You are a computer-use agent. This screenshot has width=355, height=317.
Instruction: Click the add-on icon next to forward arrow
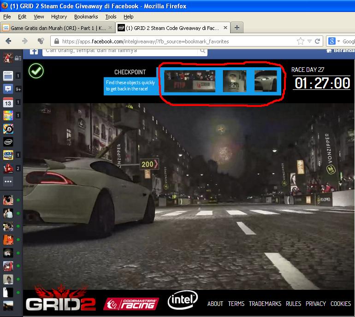click(41, 41)
